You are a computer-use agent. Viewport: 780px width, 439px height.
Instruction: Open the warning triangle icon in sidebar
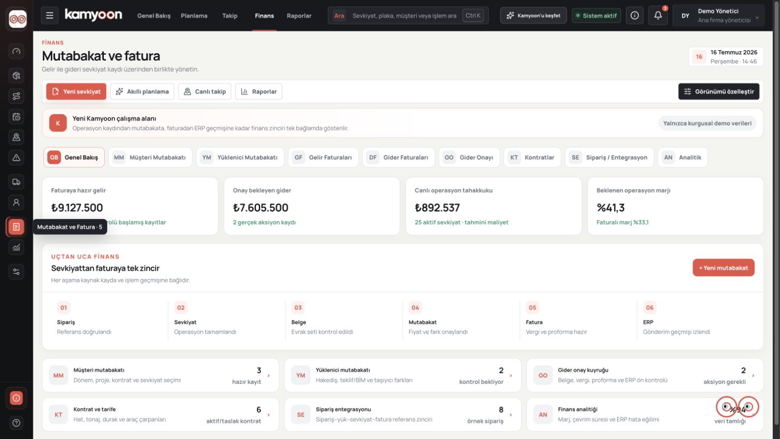click(x=16, y=157)
